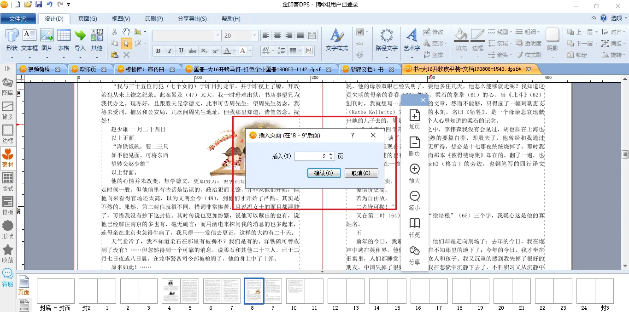
Task: Expand the 形状 shape dropdown arrow
Action: pos(12,58)
